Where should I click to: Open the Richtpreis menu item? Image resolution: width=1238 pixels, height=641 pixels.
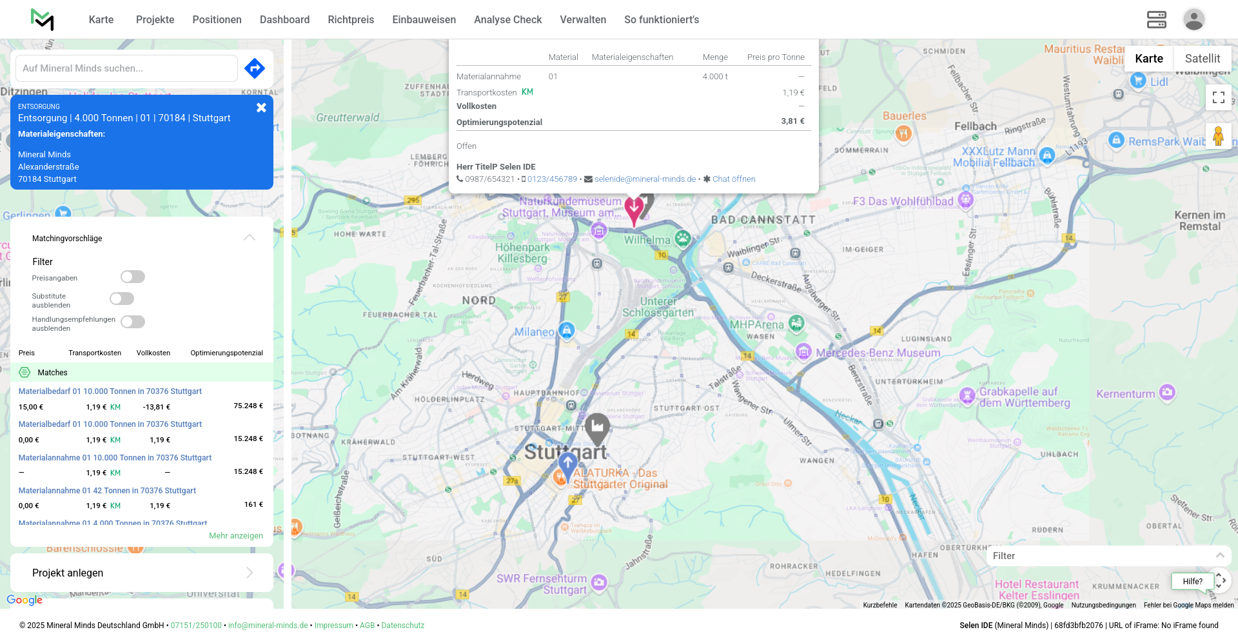click(351, 19)
